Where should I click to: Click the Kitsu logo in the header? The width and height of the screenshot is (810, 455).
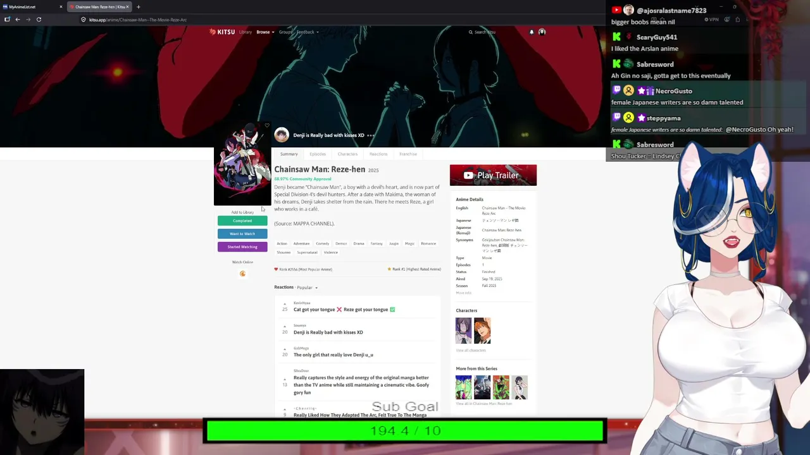pos(222,32)
